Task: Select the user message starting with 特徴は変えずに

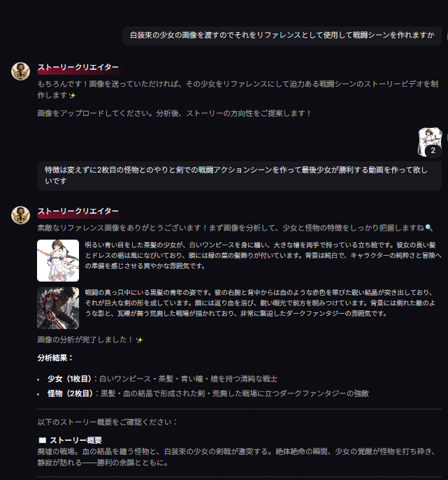Action: point(239,175)
